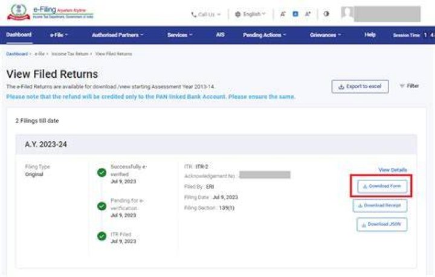435x277 pixels.
Task: Open the e-File menu
Action: pos(59,35)
